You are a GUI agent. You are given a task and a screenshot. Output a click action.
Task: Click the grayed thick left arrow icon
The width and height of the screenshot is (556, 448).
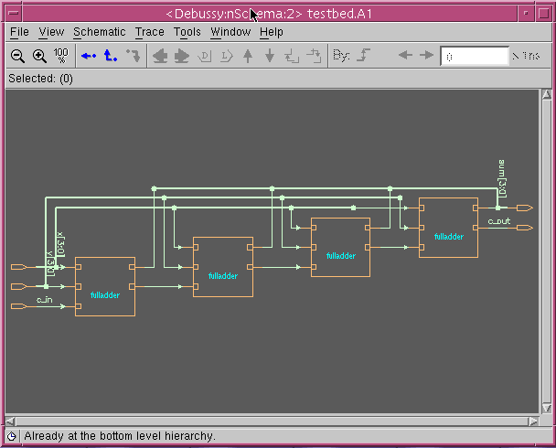(x=160, y=56)
